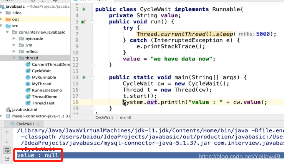The width and height of the screenshot is (284, 164).
Task: Collapse com.interview.javabasic package
Action: coord(7,32)
